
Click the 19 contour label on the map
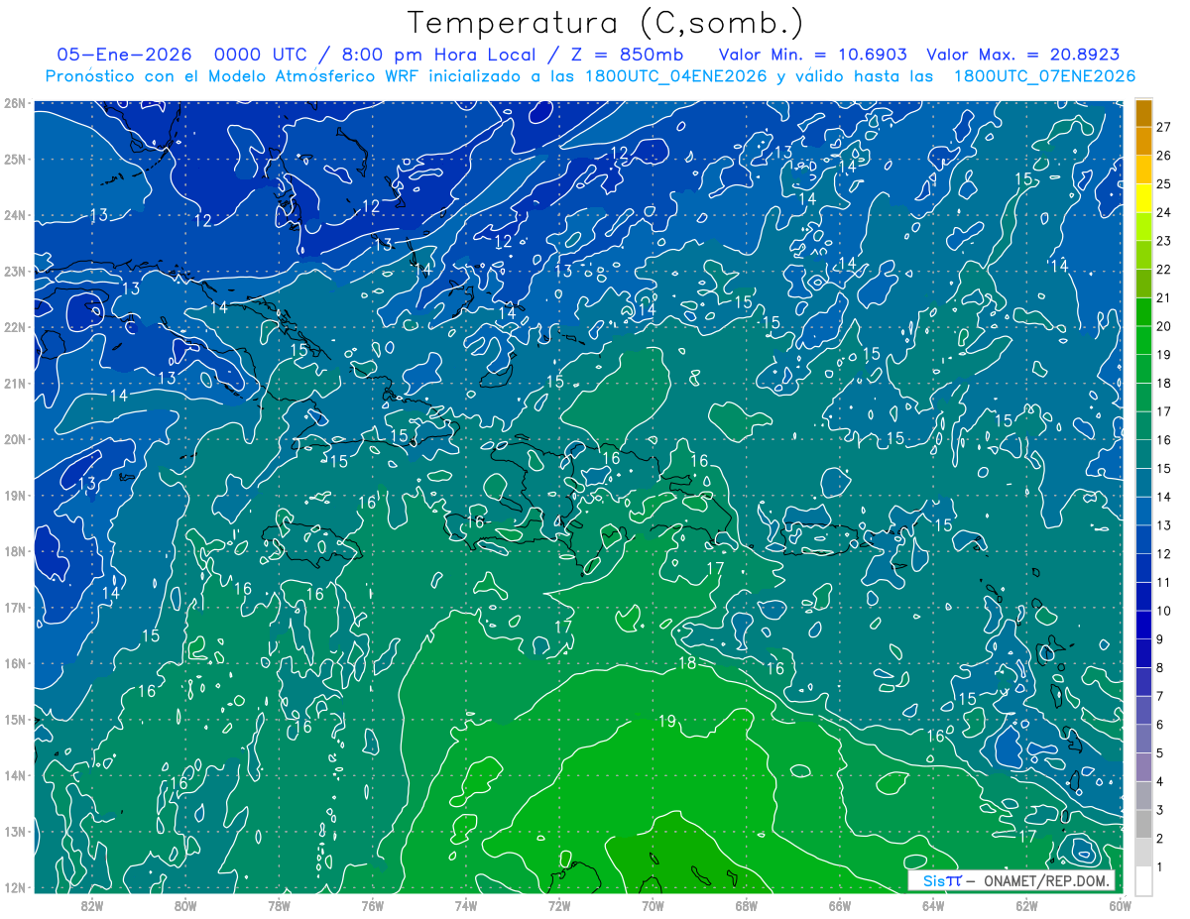point(667,721)
